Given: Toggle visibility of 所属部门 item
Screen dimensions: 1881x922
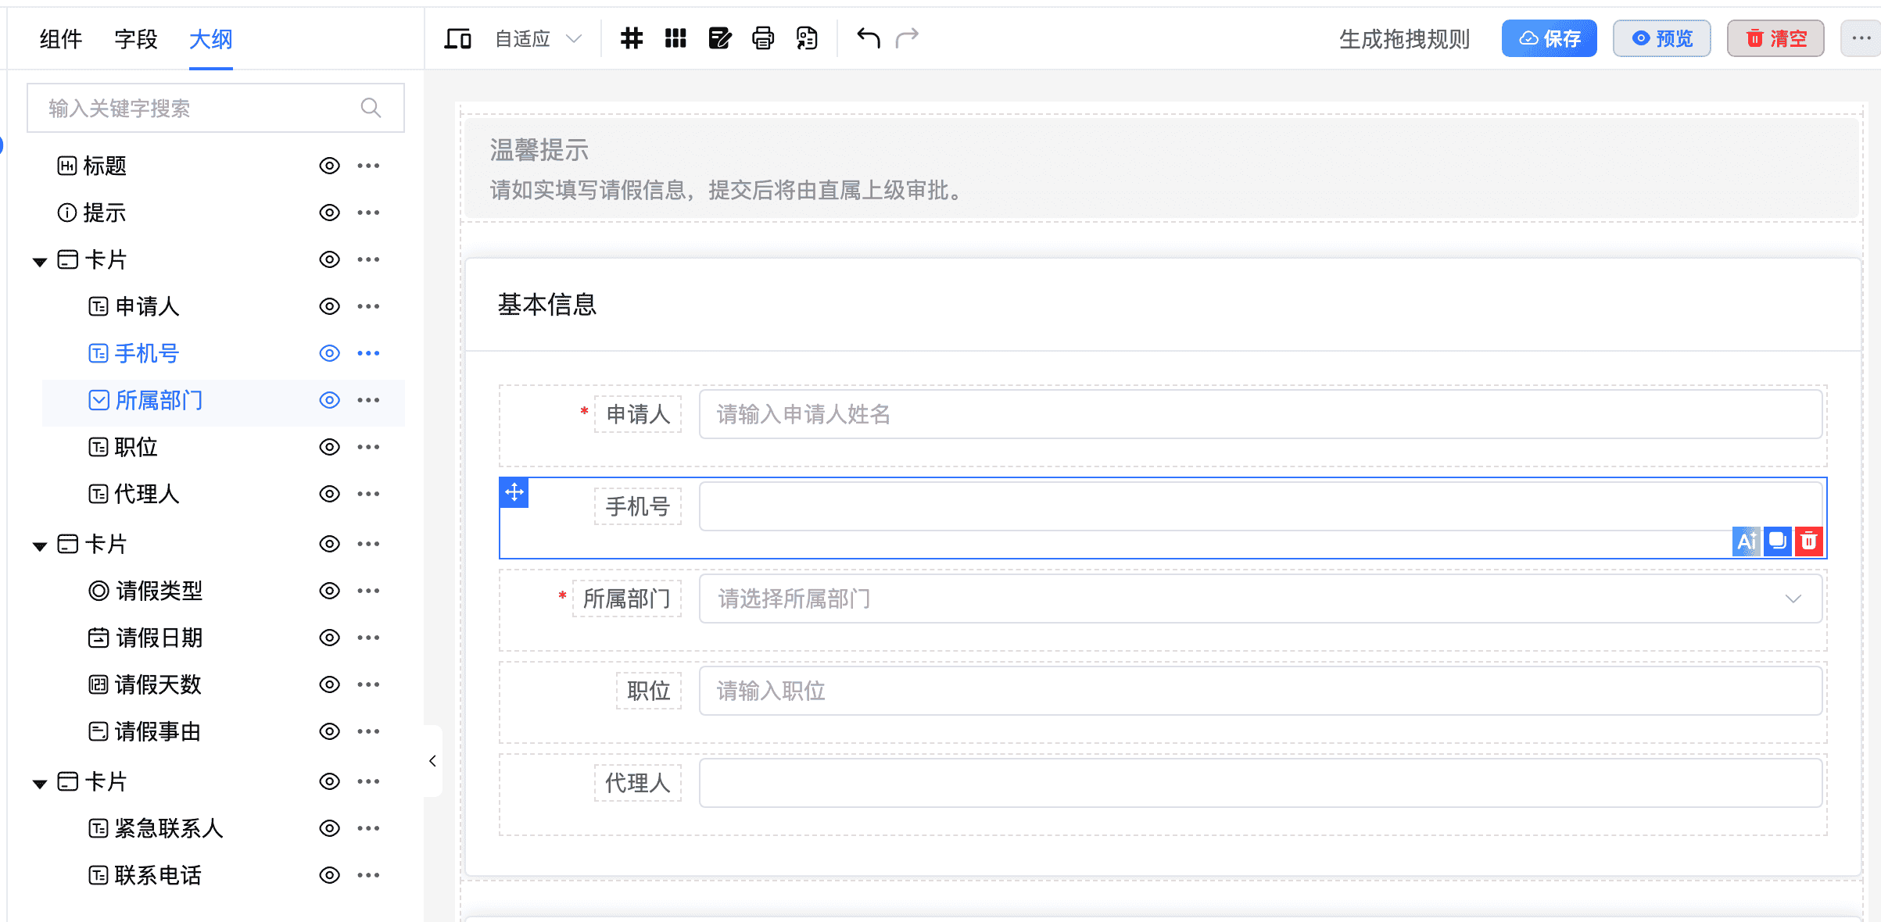Looking at the screenshot, I should pos(330,400).
